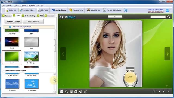Toggle fullscreen mode icon

tap(85, 91)
